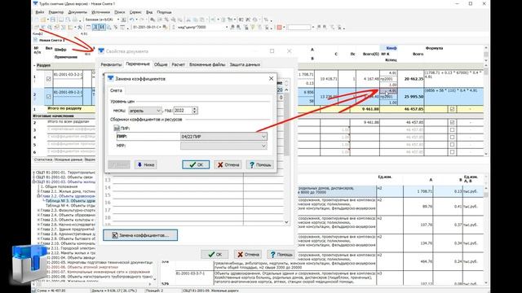Click the Save icon in the toolbar

pyautogui.click(x=53, y=20)
